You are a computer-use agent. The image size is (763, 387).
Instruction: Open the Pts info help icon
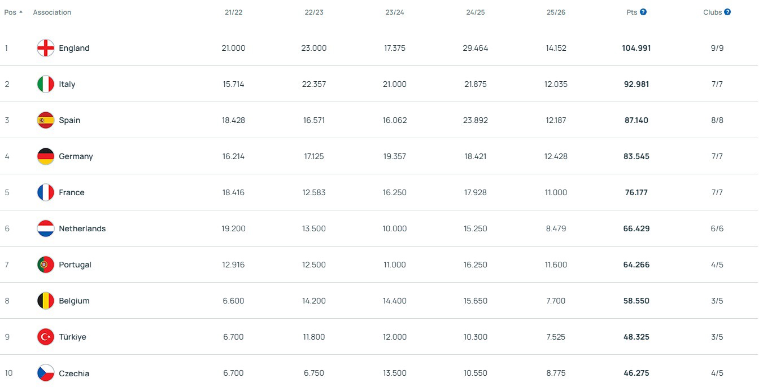[643, 12]
